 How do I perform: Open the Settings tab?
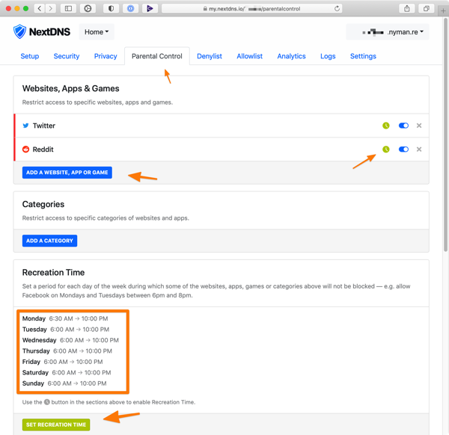(363, 56)
